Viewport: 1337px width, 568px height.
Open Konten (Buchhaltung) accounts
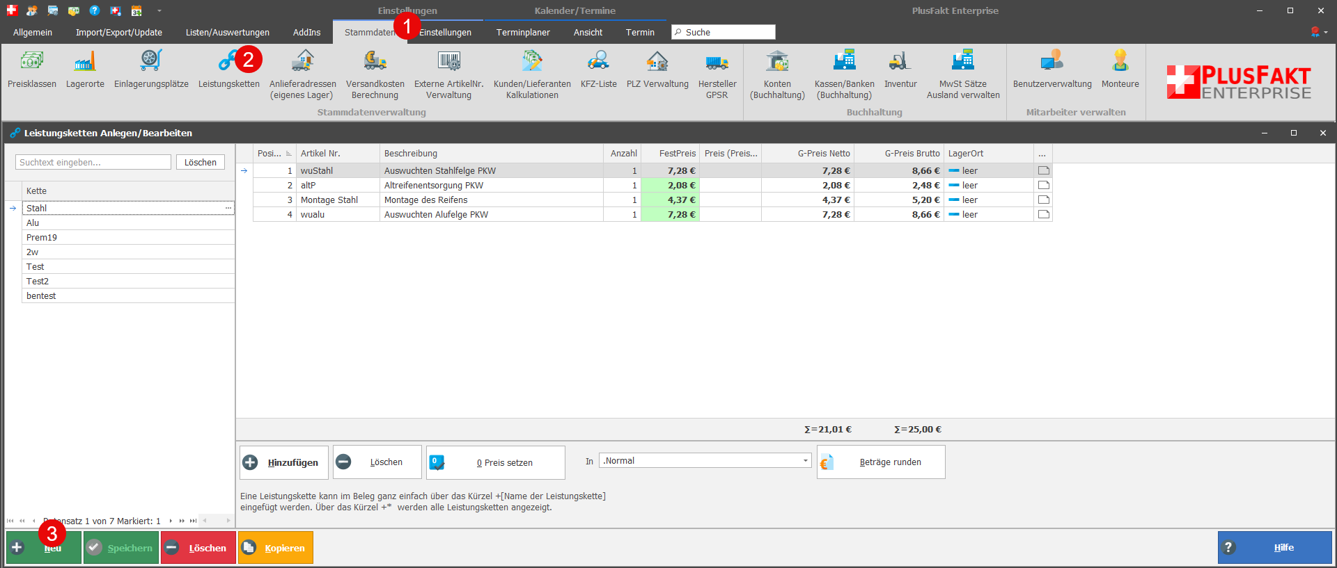777,74
